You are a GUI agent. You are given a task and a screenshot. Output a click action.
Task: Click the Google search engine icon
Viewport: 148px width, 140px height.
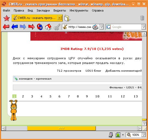point(109,27)
